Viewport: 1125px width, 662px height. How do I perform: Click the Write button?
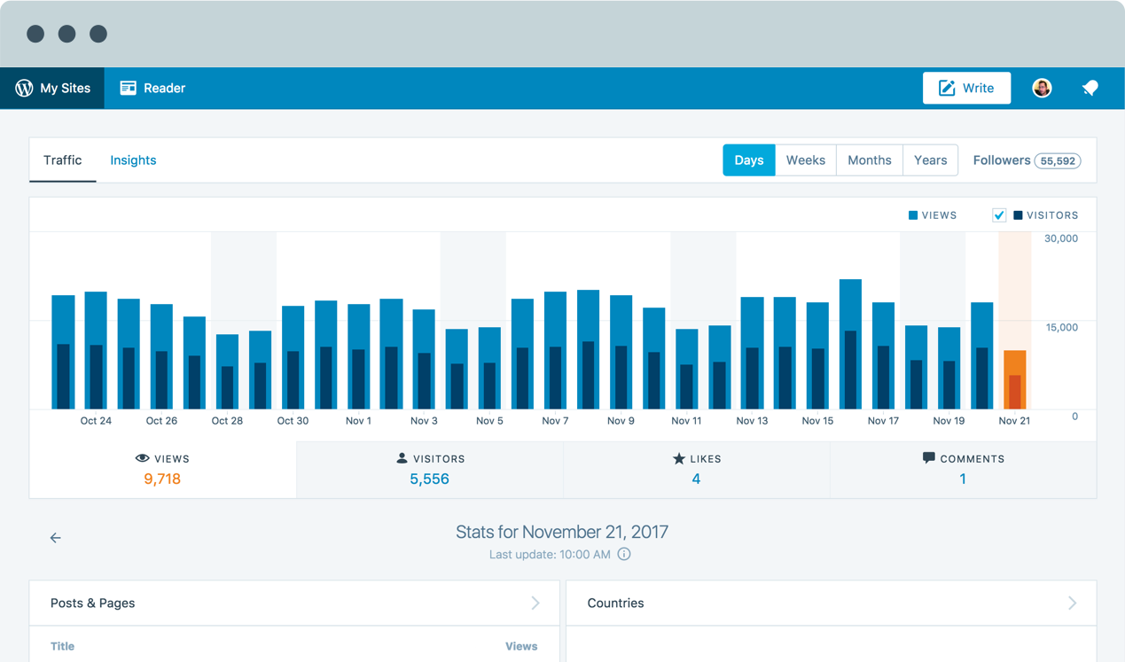pyautogui.click(x=966, y=88)
